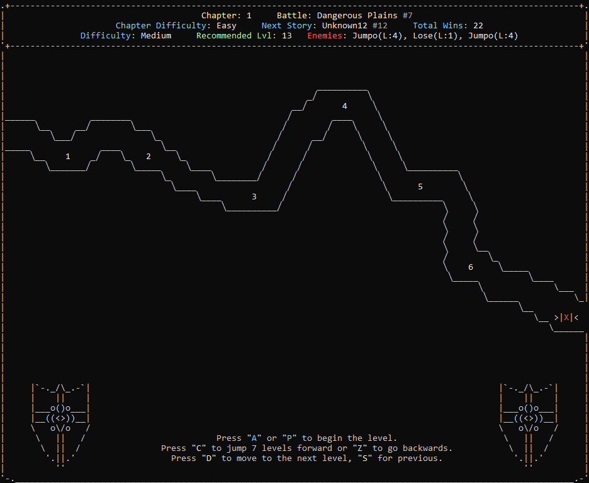Click the move to next level instruction
Screen dimensions: 589x483
[306, 458]
